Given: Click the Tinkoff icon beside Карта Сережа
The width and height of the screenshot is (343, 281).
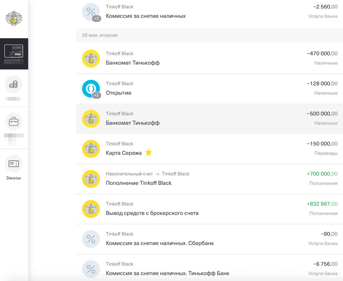Looking at the screenshot, I should 91,149.
